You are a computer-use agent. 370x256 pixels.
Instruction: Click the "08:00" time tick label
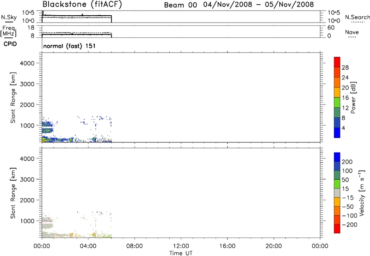[x=135, y=246]
